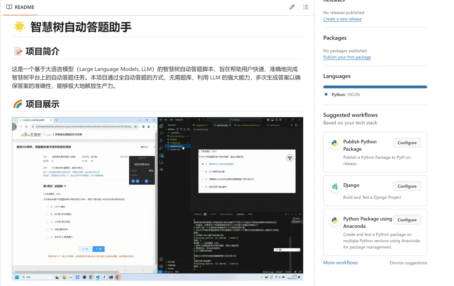454x286 pixels.
Task: Select the Explorer icon in VS Code activity bar
Action: tap(161, 126)
